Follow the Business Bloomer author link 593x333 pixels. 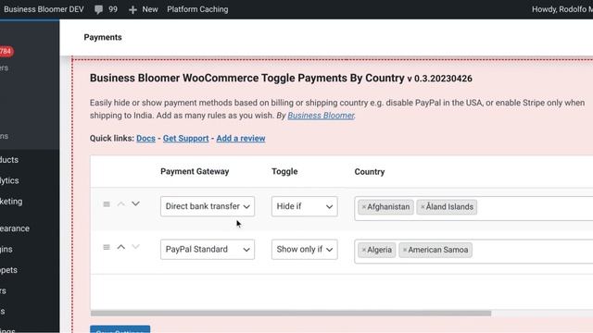(x=321, y=116)
